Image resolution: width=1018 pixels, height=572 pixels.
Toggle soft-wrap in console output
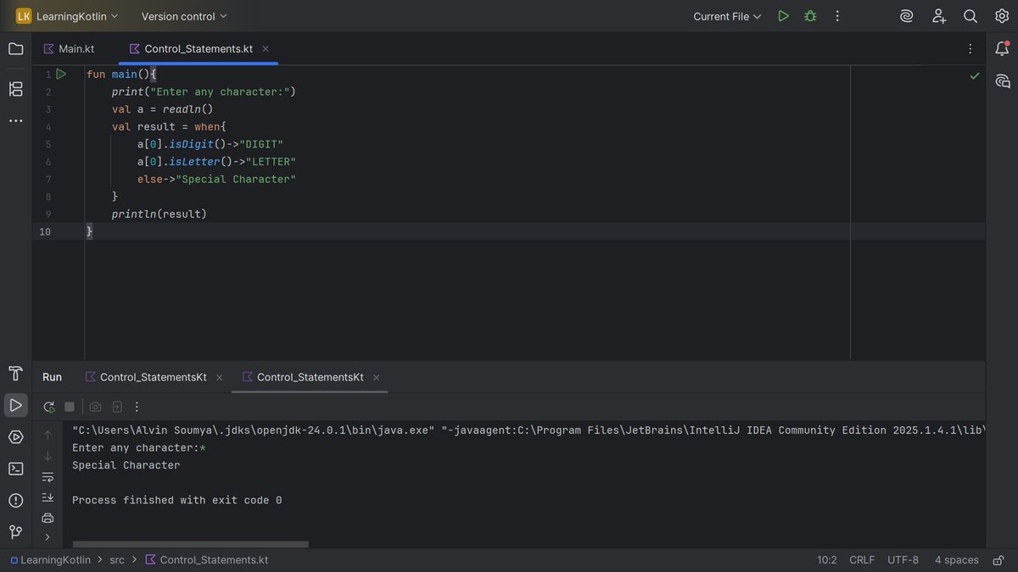pos(48,477)
